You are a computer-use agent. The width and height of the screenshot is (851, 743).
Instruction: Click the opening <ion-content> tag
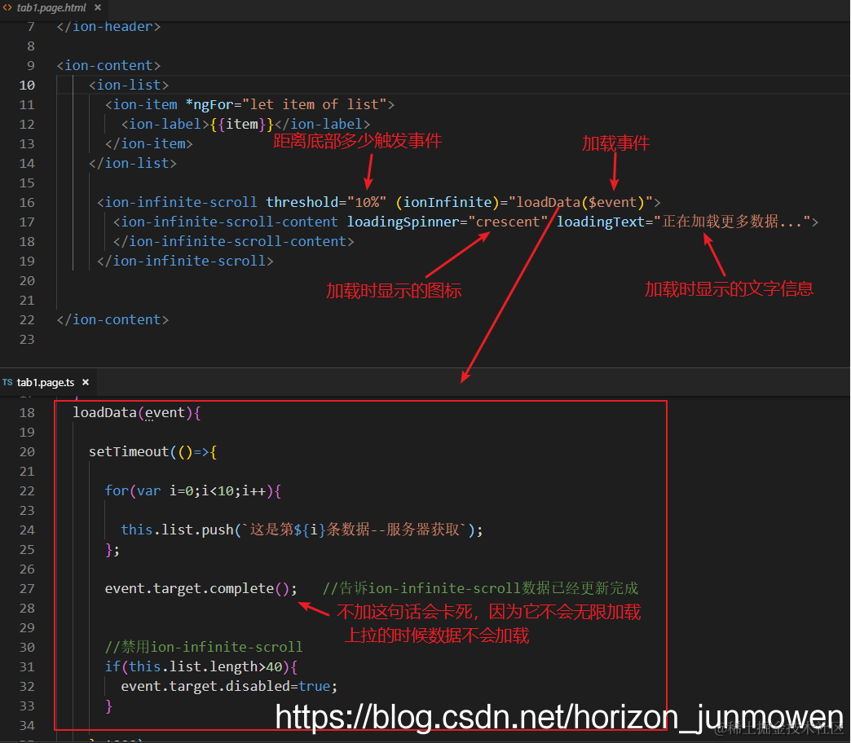108,66
